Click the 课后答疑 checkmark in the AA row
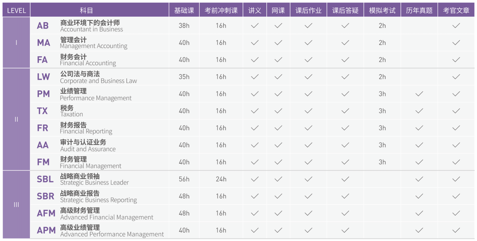 (345, 145)
